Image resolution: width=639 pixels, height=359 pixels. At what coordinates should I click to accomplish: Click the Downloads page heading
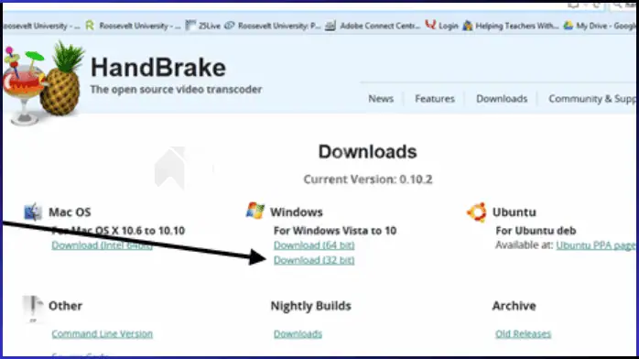point(368,152)
